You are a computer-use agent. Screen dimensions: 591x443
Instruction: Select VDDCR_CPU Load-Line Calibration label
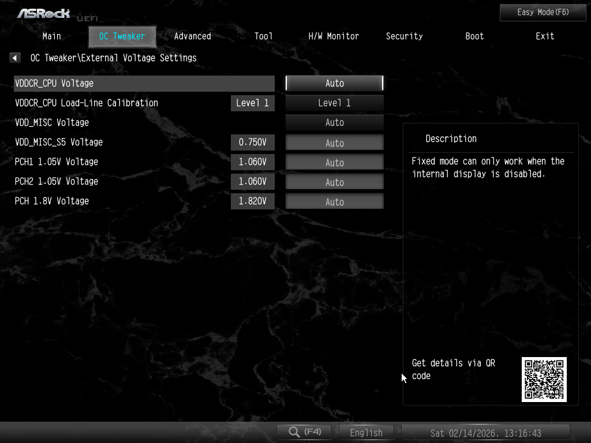coord(87,103)
